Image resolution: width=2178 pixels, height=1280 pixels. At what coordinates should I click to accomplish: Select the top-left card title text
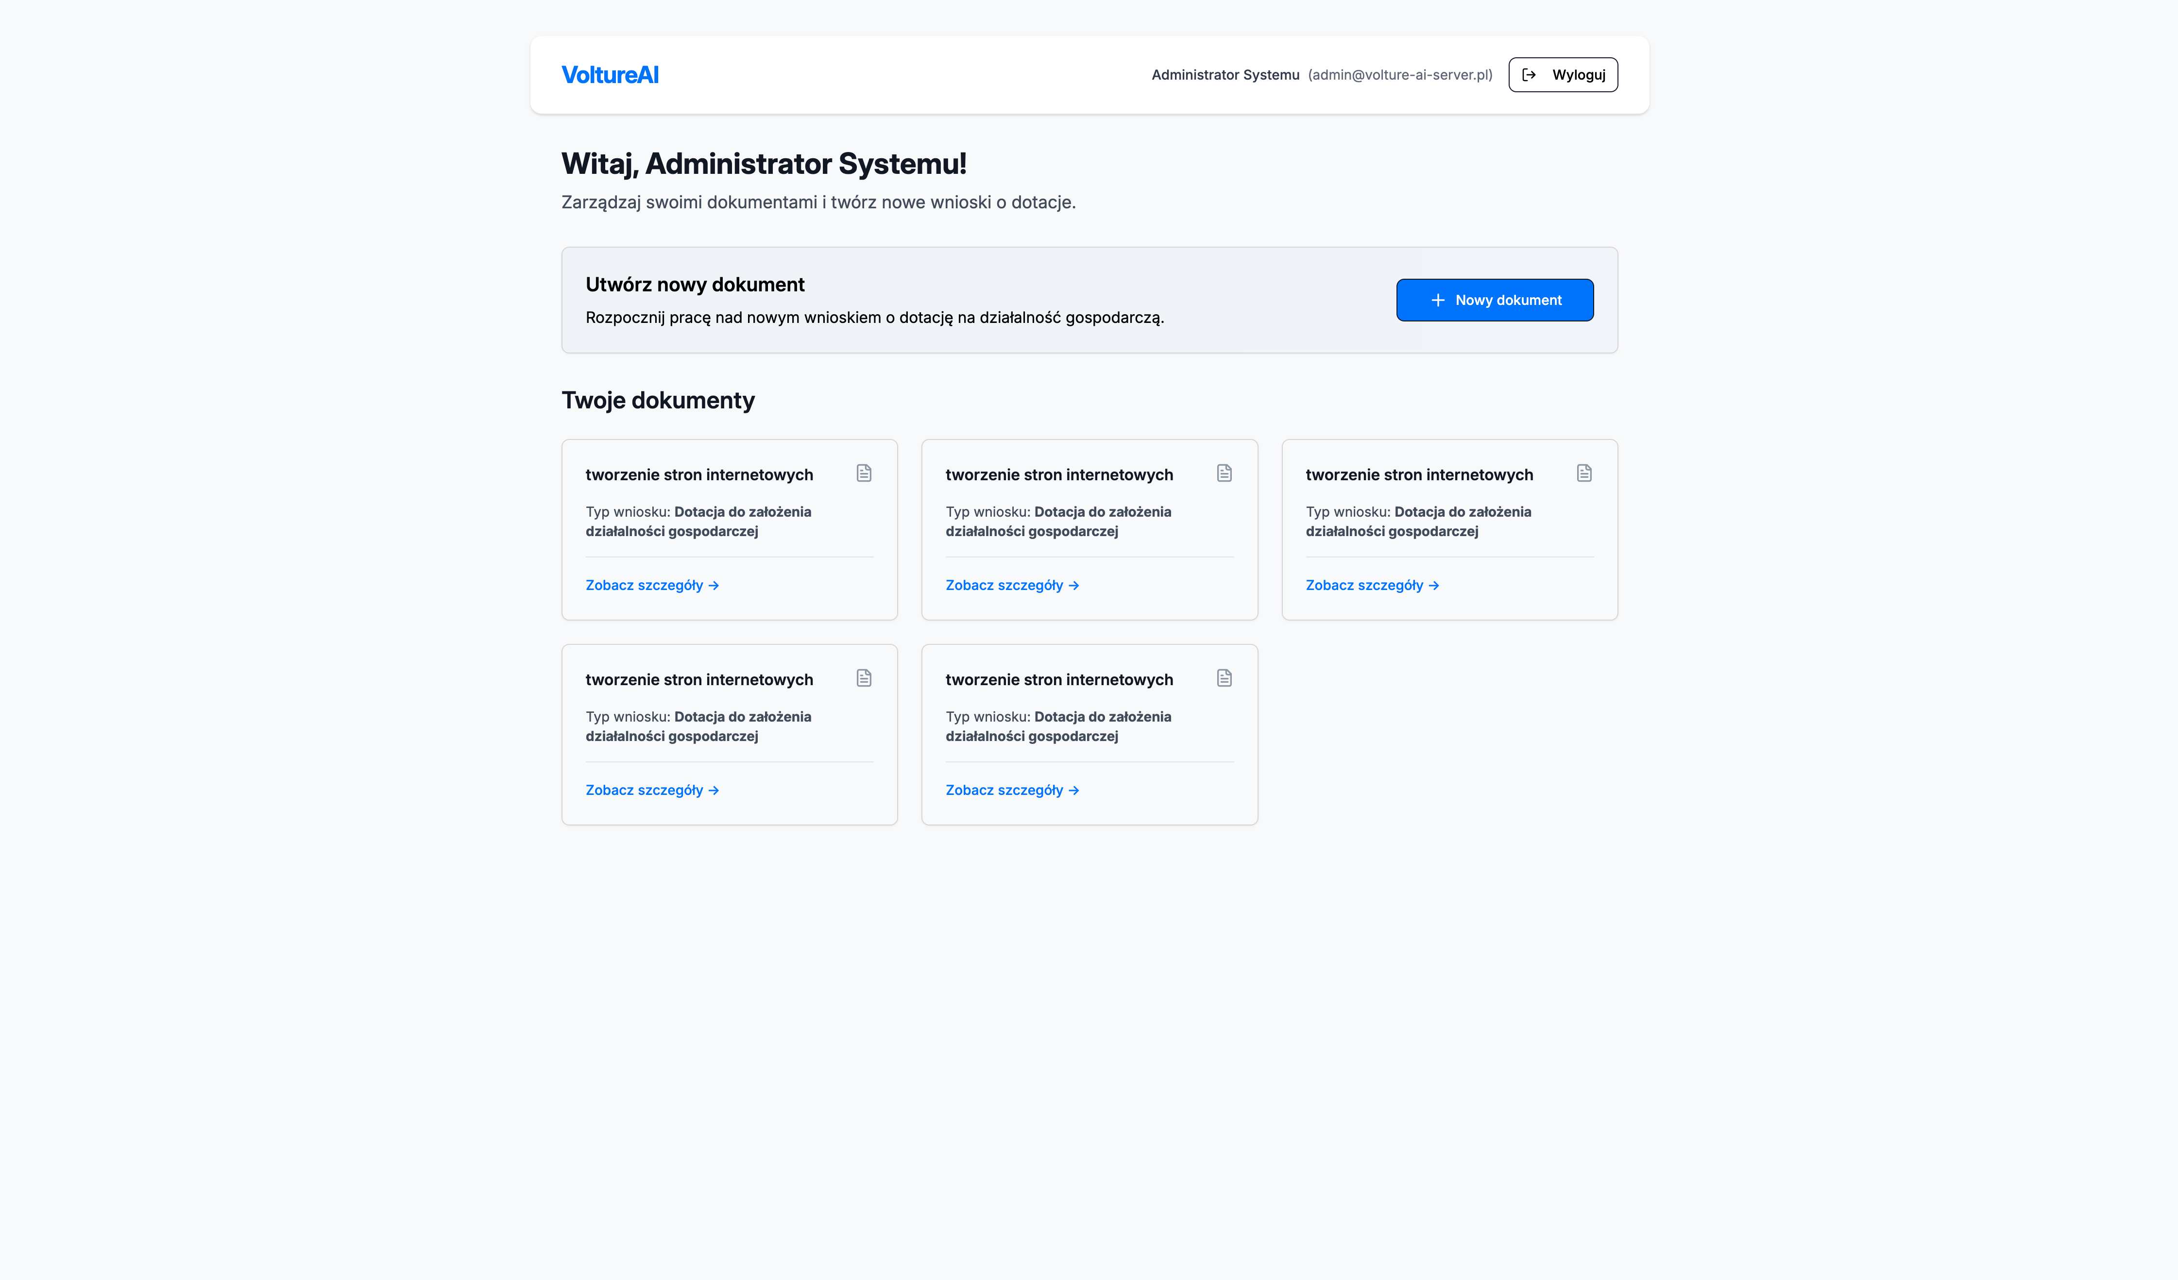pyautogui.click(x=698, y=474)
